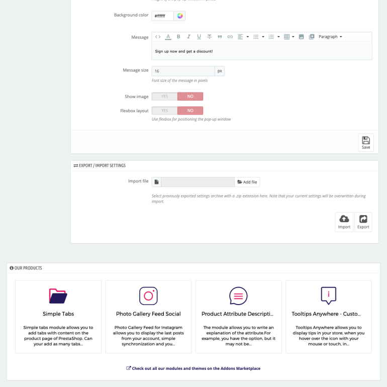Click in the message text area
This screenshot has height=387, width=387.
[262, 51]
